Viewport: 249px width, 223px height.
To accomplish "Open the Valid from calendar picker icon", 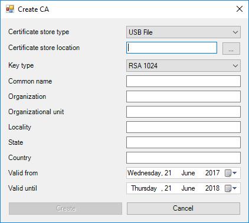I will (231, 173).
